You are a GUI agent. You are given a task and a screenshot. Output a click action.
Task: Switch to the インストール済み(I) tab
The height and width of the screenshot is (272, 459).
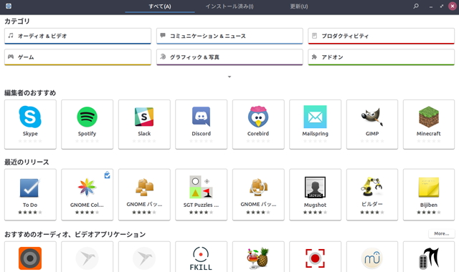[x=229, y=6]
